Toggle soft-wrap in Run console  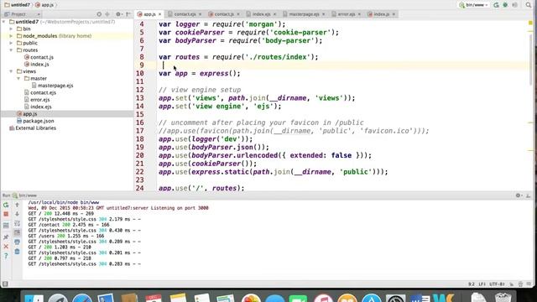17,224
